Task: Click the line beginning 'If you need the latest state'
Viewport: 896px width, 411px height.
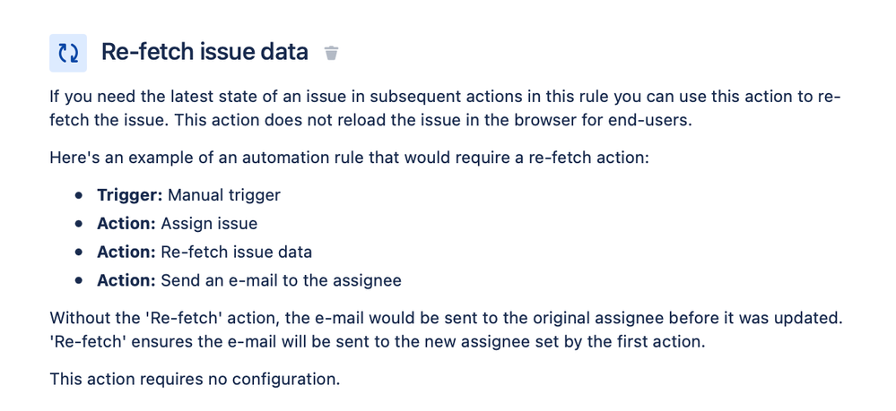Action: (x=445, y=96)
